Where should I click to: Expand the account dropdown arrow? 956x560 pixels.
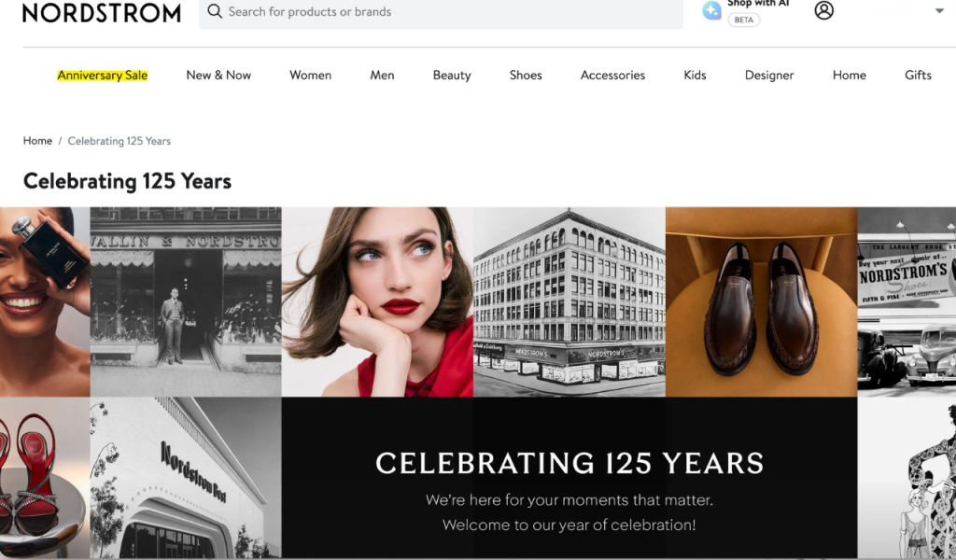[939, 11]
